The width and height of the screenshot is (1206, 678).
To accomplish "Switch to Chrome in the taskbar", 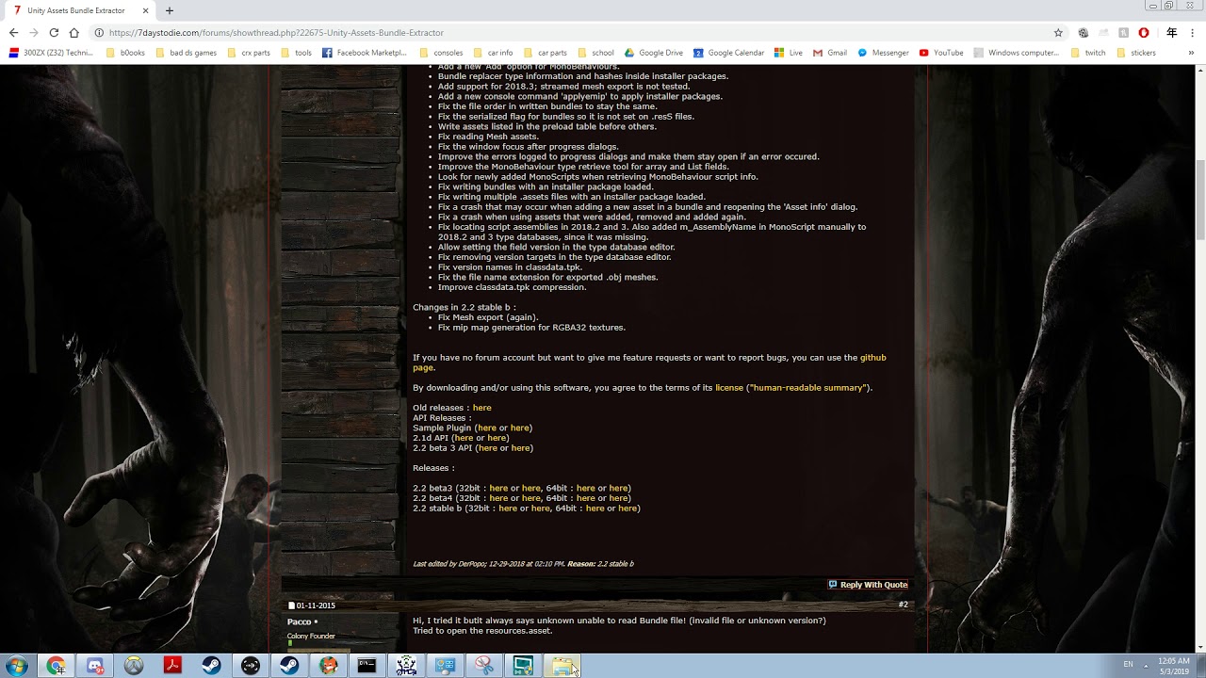I will [x=57, y=666].
